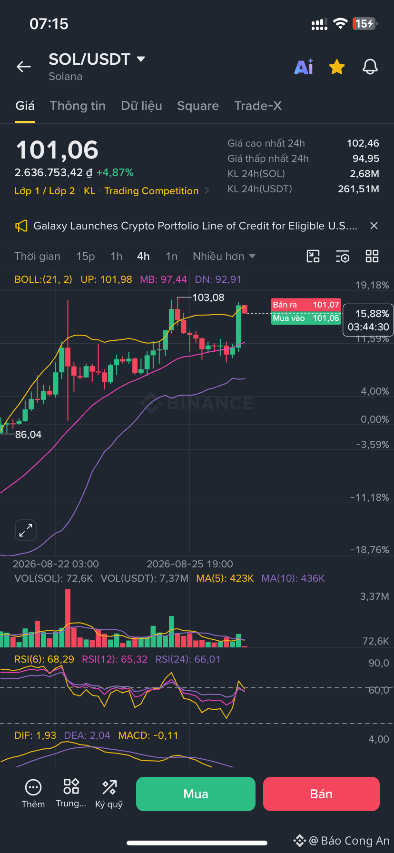Tap the RSI(24): 66,01 label

click(188, 659)
